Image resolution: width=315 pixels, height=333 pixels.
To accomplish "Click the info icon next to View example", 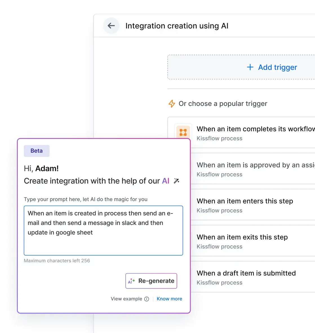I will tap(147, 299).
